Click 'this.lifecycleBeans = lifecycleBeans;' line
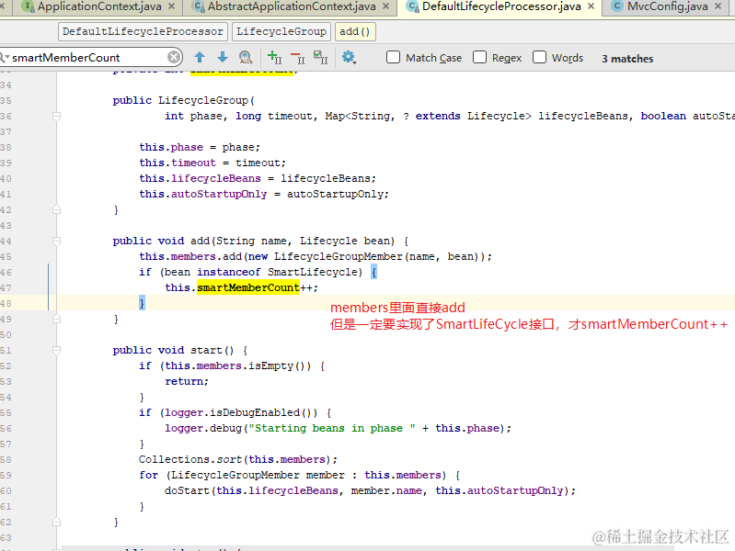735x551 pixels. (258, 178)
